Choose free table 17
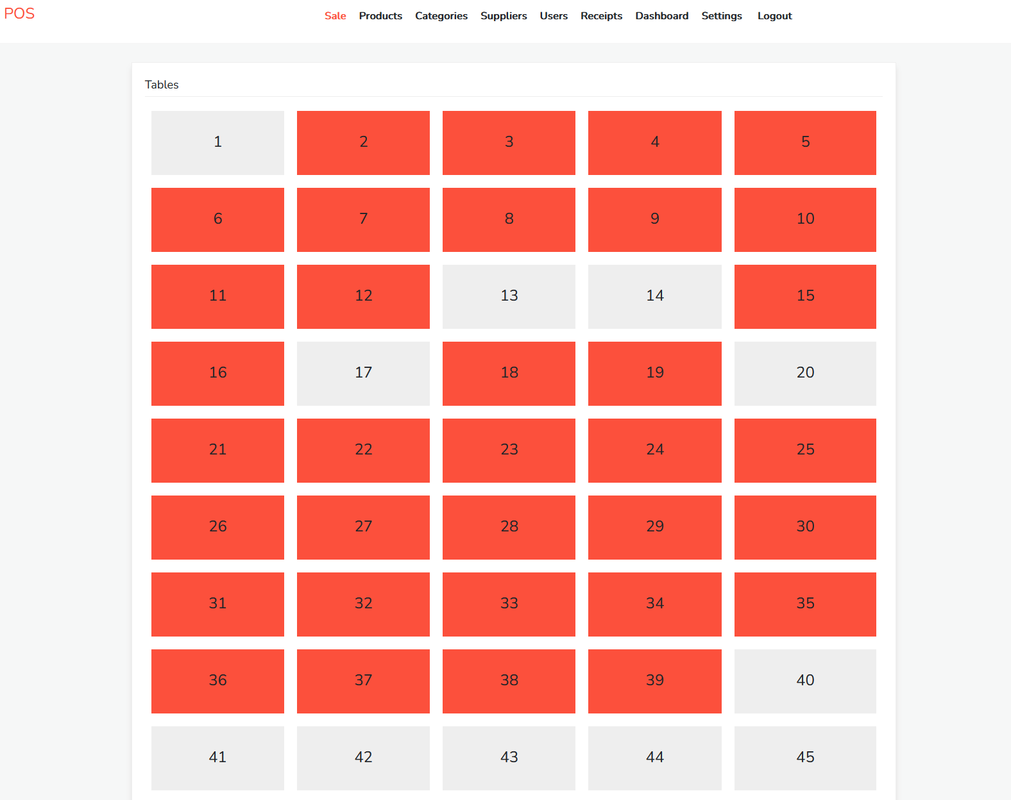The width and height of the screenshot is (1011, 800). (363, 373)
